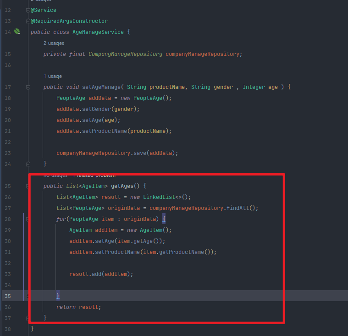The height and width of the screenshot is (336, 348).
Task: Click 'Integer age' parameter on line 17
Action: tap(260, 87)
